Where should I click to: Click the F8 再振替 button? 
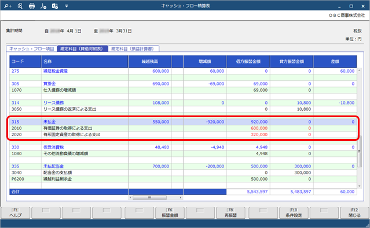click(230, 213)
